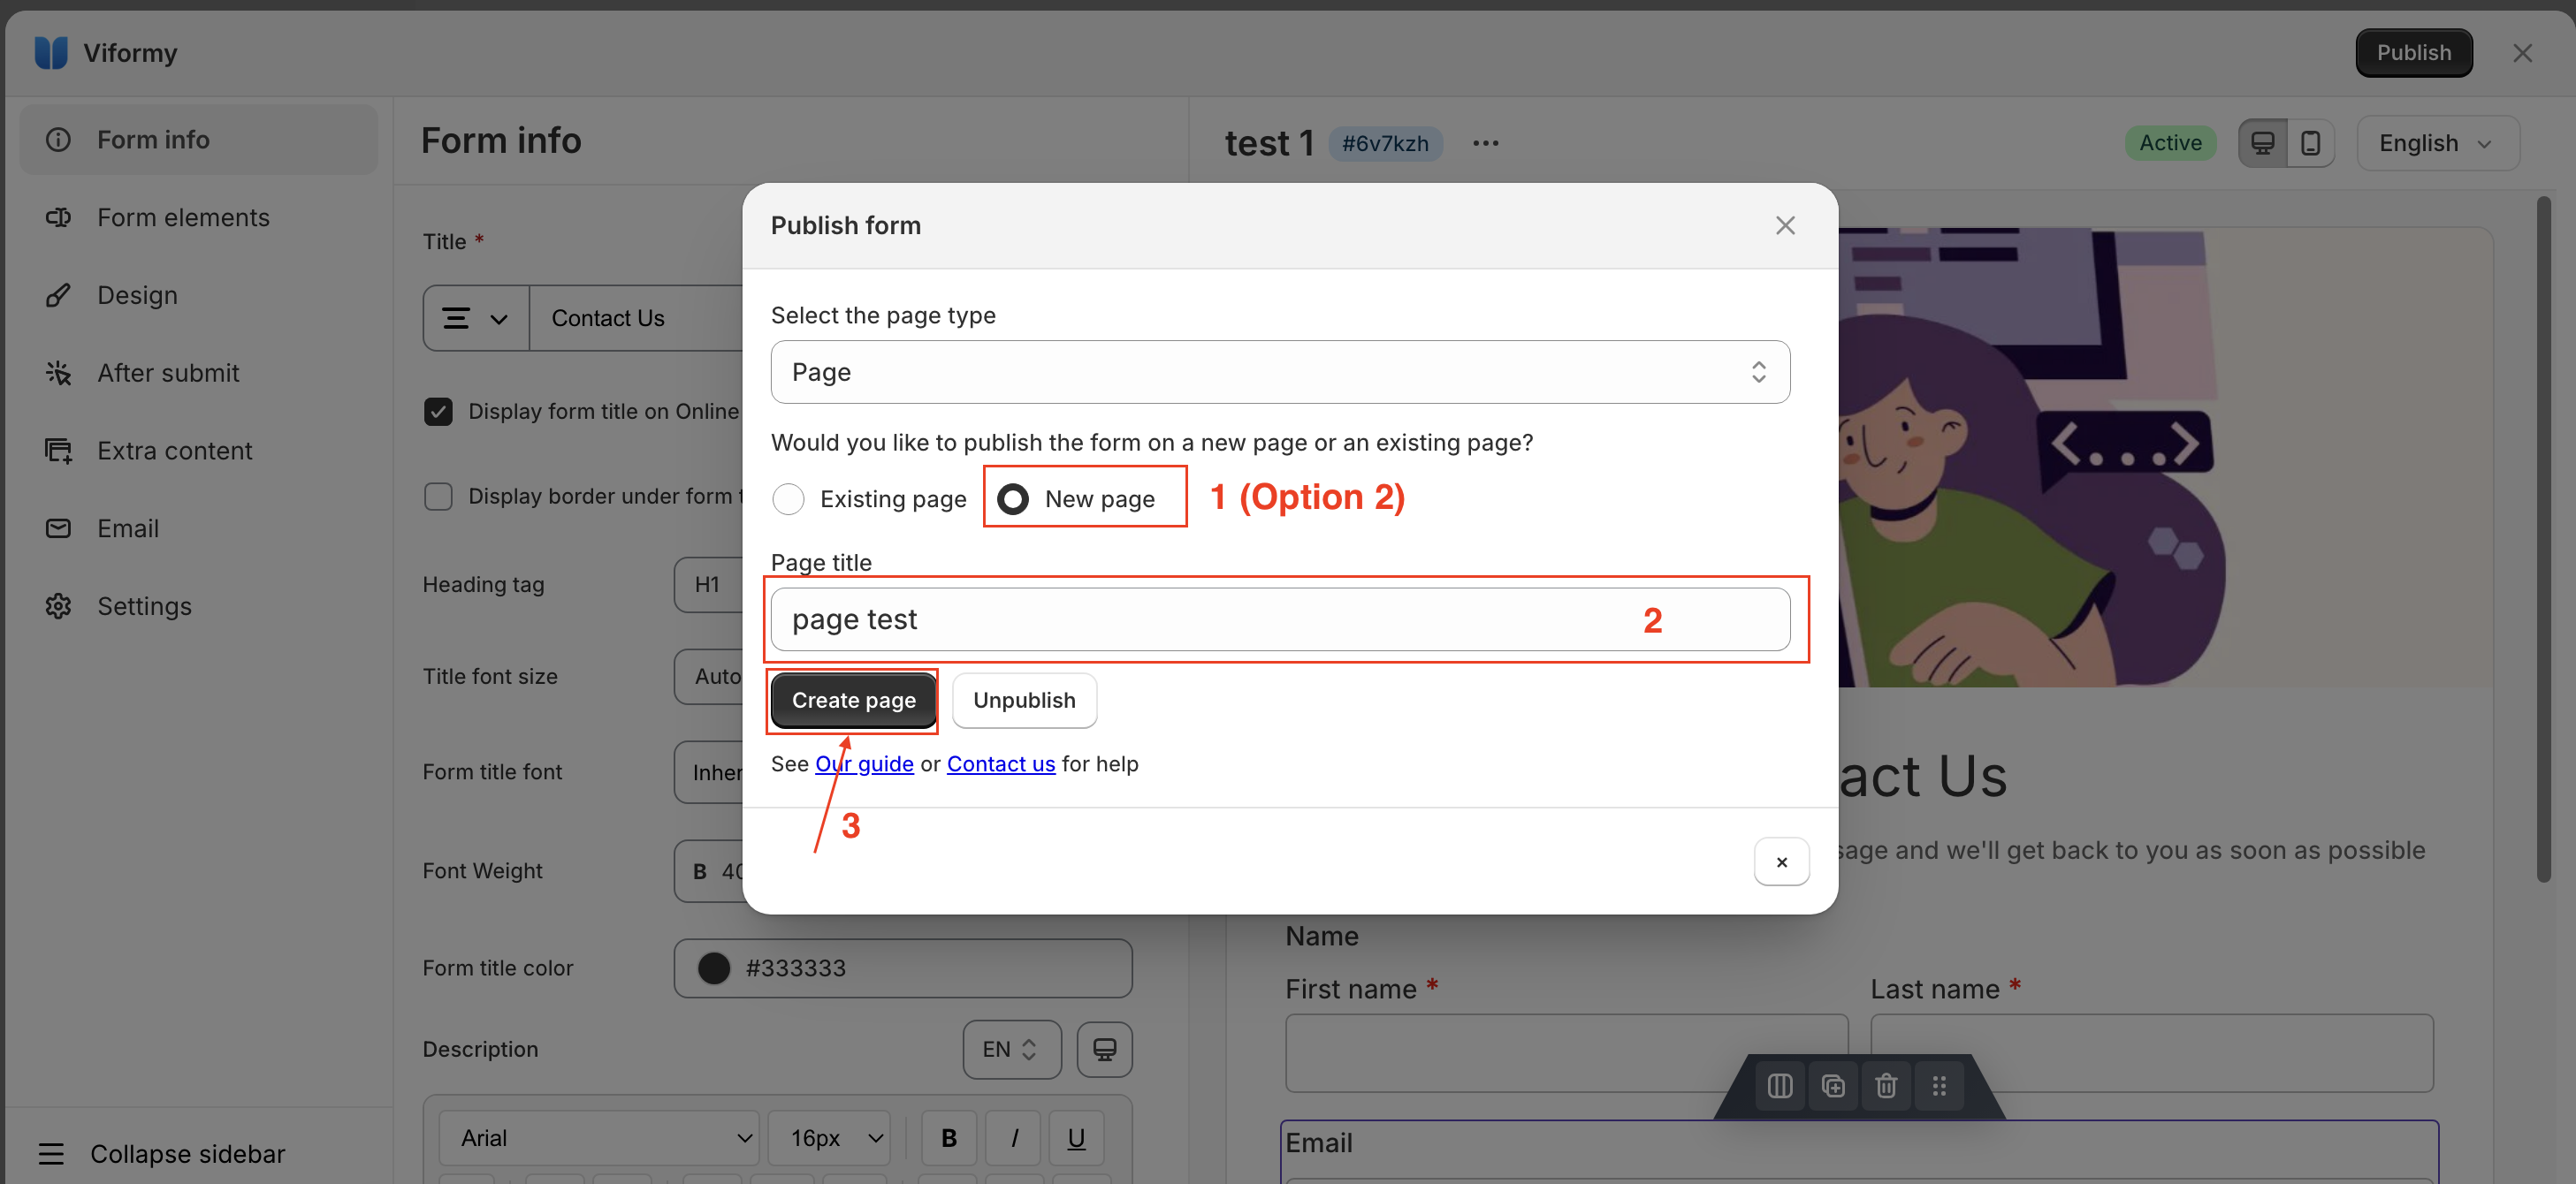Click the Page title input field

[1280, 619]
